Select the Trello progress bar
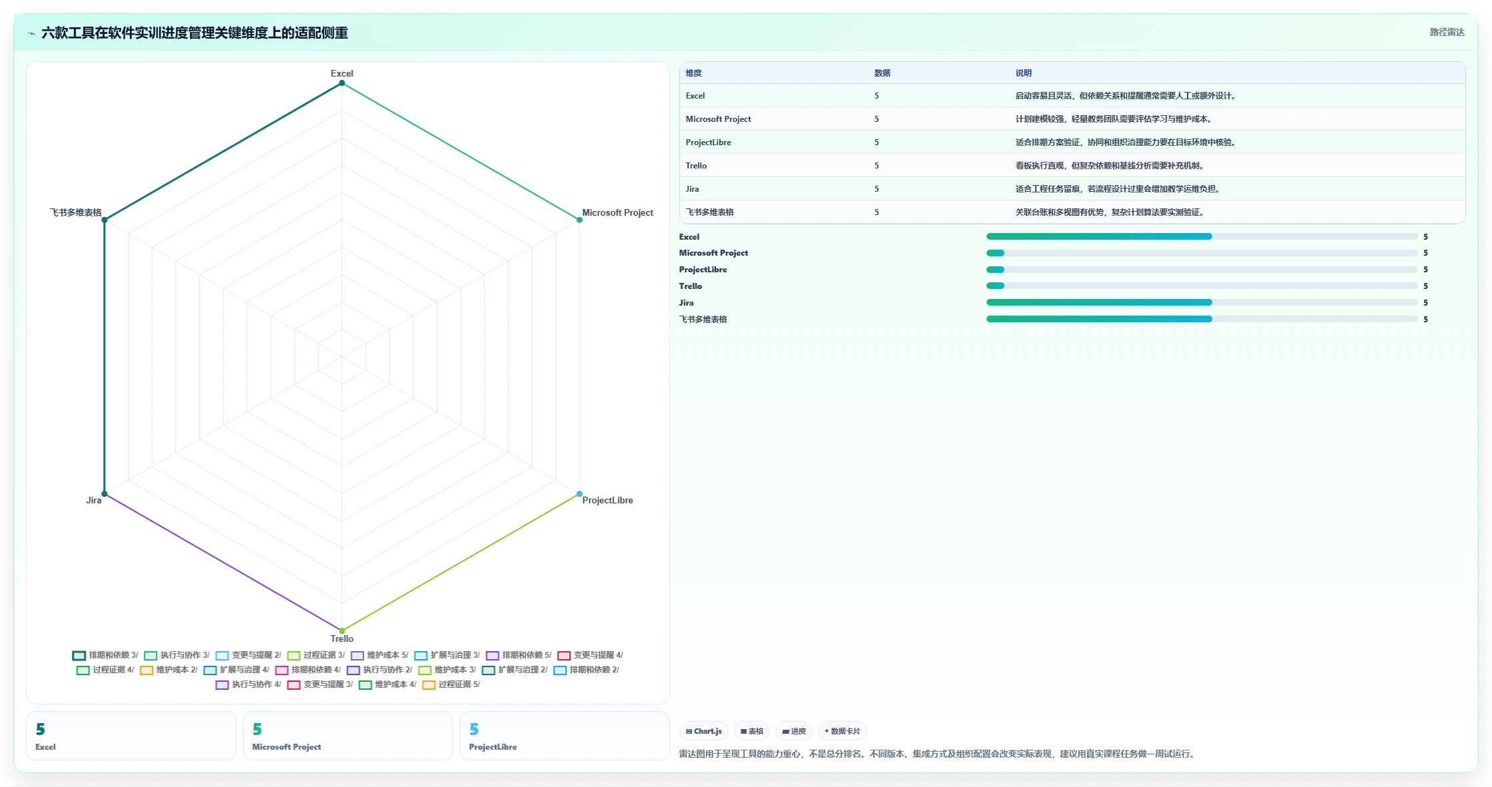 [x=1202, y=286]
